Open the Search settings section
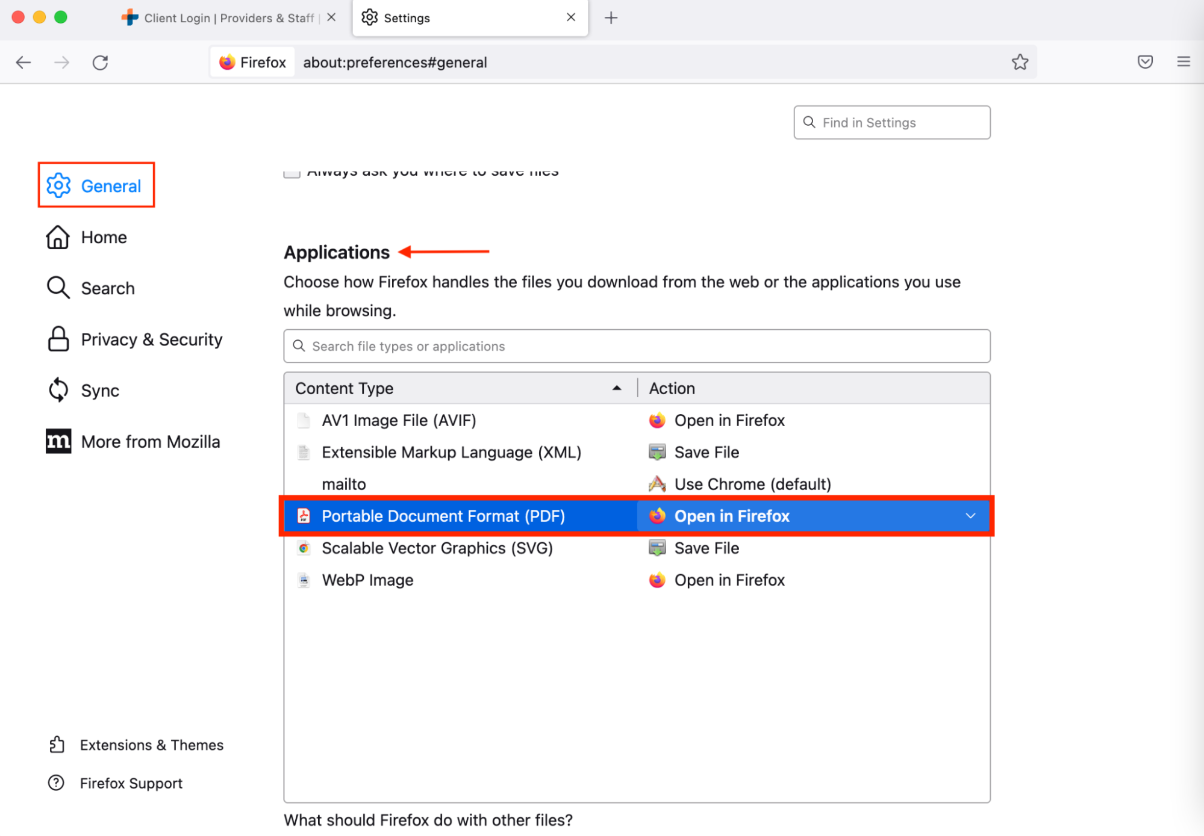The height and width of the screenshot is (836, 1204). (x=107, y=288)
